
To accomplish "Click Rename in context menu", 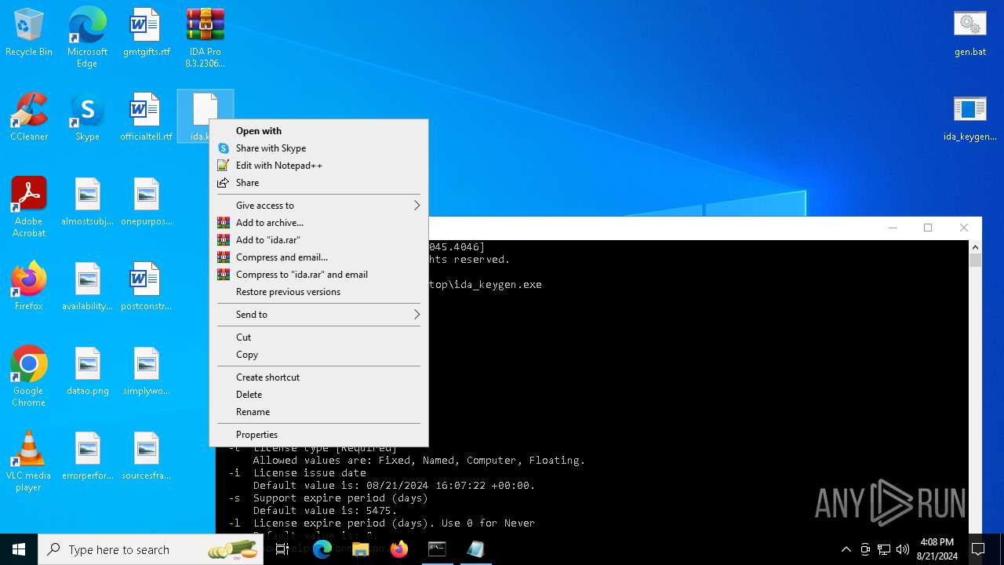I will pos(318,412).
